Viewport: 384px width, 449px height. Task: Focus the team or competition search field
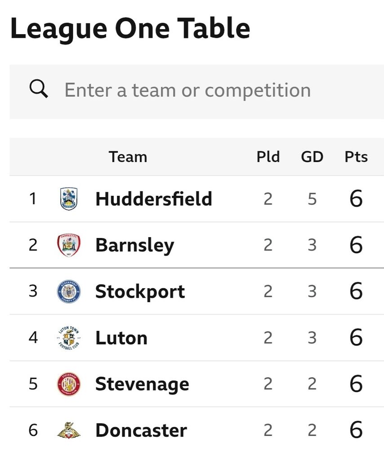[197, 92]
